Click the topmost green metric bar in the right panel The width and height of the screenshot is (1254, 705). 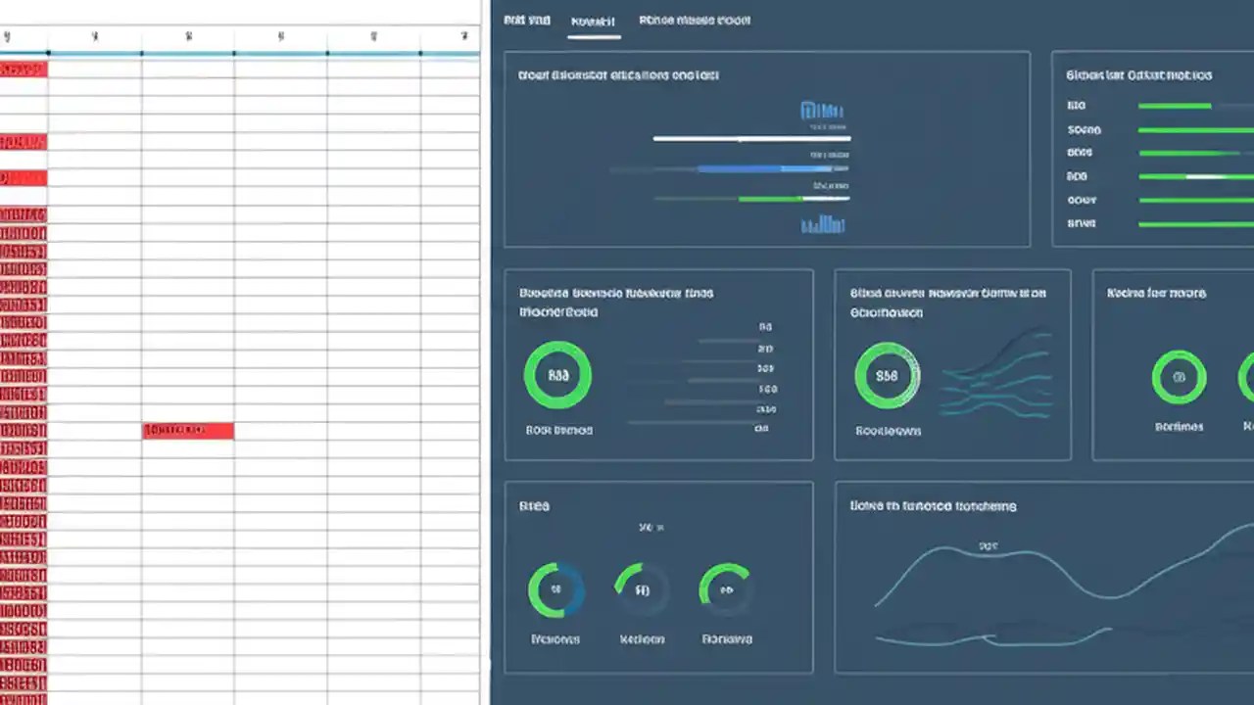click(1173, 106)
